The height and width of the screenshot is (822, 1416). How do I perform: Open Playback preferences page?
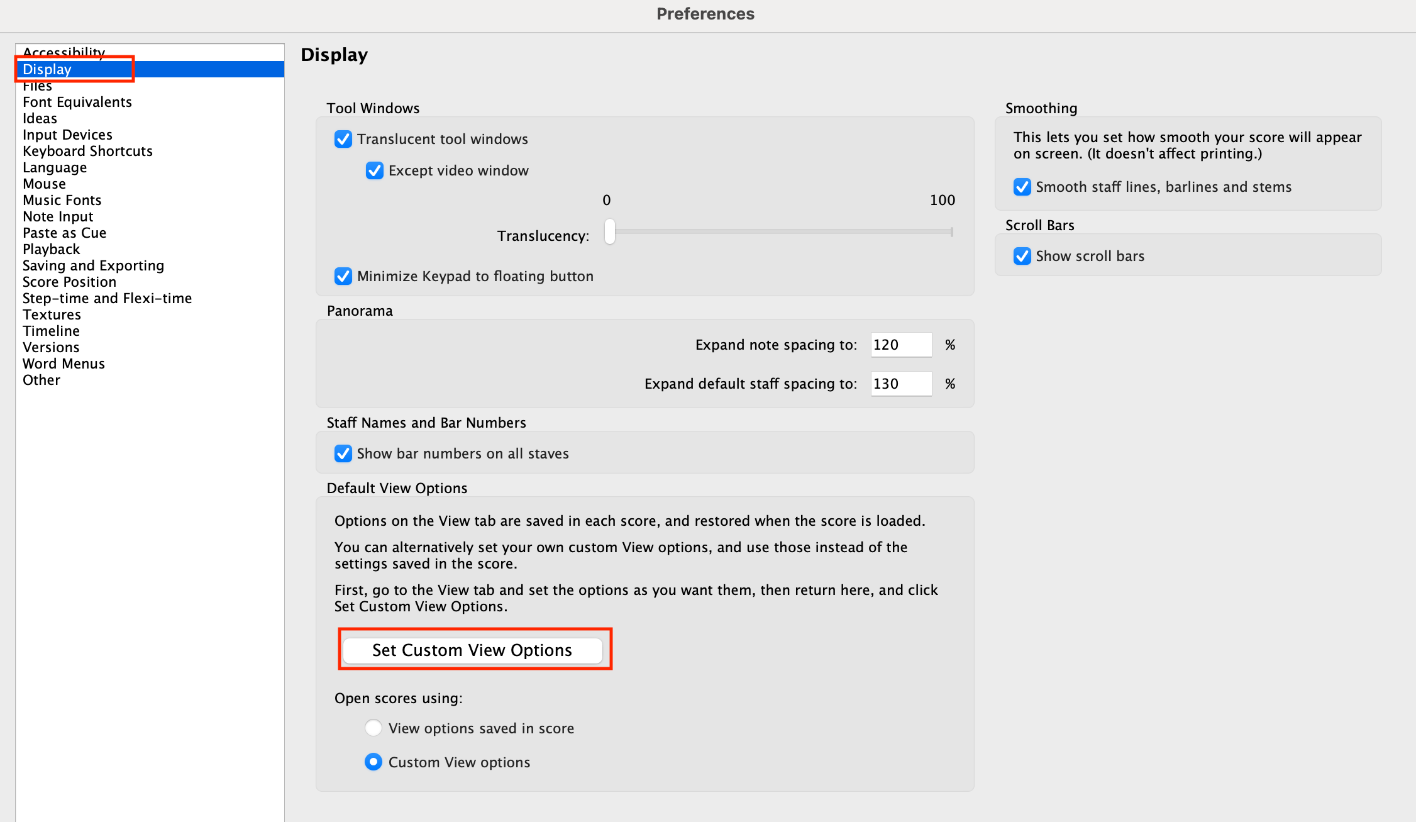coord(51,249)
